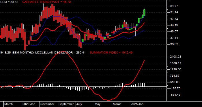Image resolution: width=202 pixels, height=107 pixels.
Task: Select the 761.87 oscillator axis value
Action: click(x=175, y=76)
